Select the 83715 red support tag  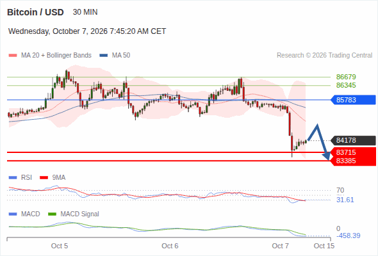point(353,152)
